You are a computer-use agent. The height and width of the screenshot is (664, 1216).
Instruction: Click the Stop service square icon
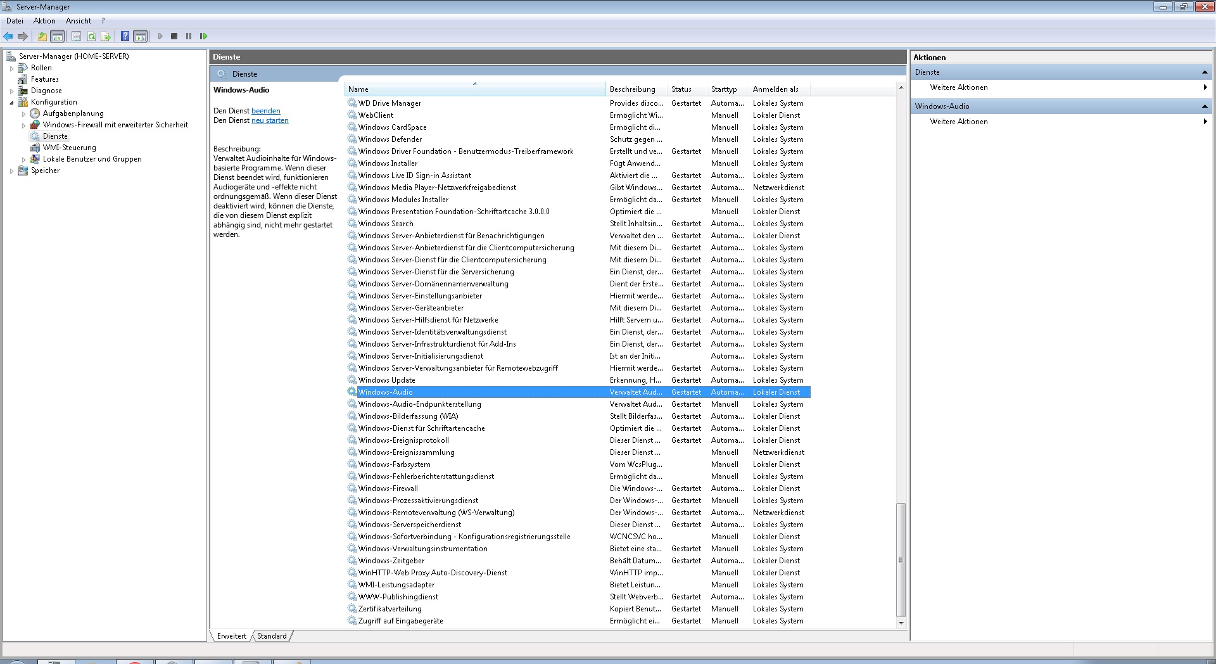[x=174, y=36]
